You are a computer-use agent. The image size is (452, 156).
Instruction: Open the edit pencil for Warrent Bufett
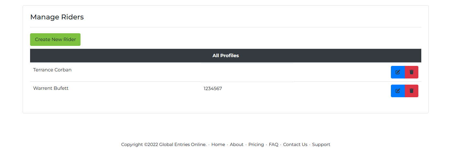click(398, 91)
